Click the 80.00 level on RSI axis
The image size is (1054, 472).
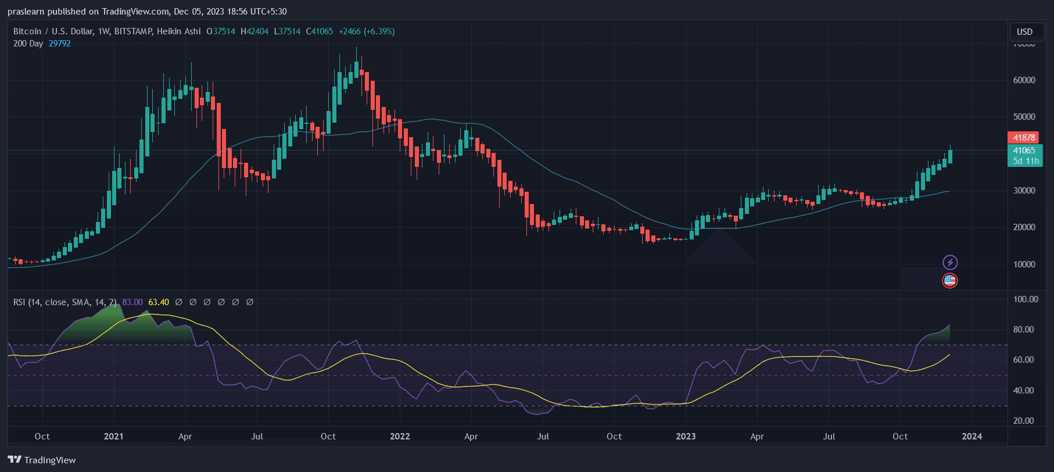click(1024, 330)
